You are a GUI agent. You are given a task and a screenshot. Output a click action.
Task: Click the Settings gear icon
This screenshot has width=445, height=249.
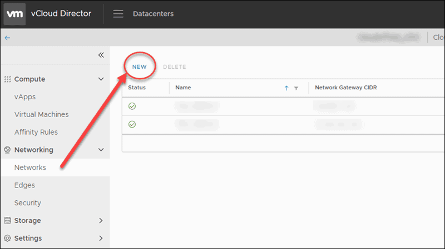pyautogui.click(x=7, y=238)
